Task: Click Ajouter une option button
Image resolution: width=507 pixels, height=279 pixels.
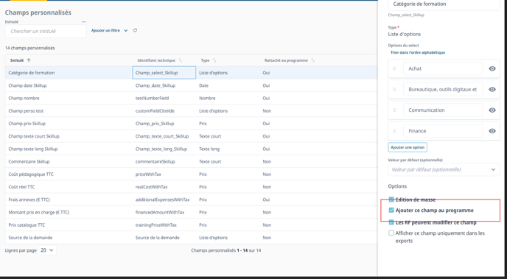Action: [x=408, y=147]
